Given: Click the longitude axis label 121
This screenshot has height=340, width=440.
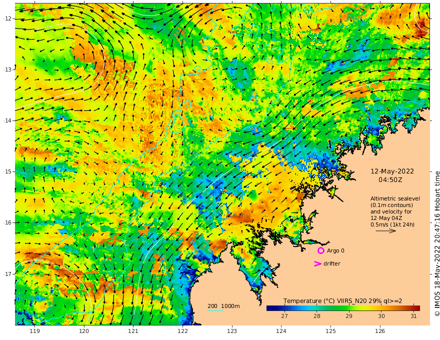Looking at the screenshot, I should pos(133,331).
